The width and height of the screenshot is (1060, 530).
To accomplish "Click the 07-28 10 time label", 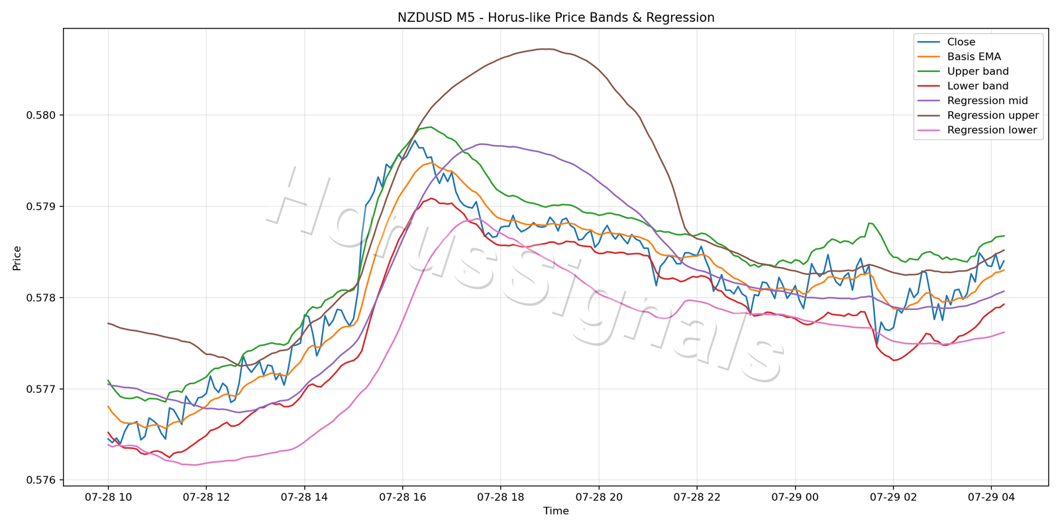I will (x=108, y=496).
